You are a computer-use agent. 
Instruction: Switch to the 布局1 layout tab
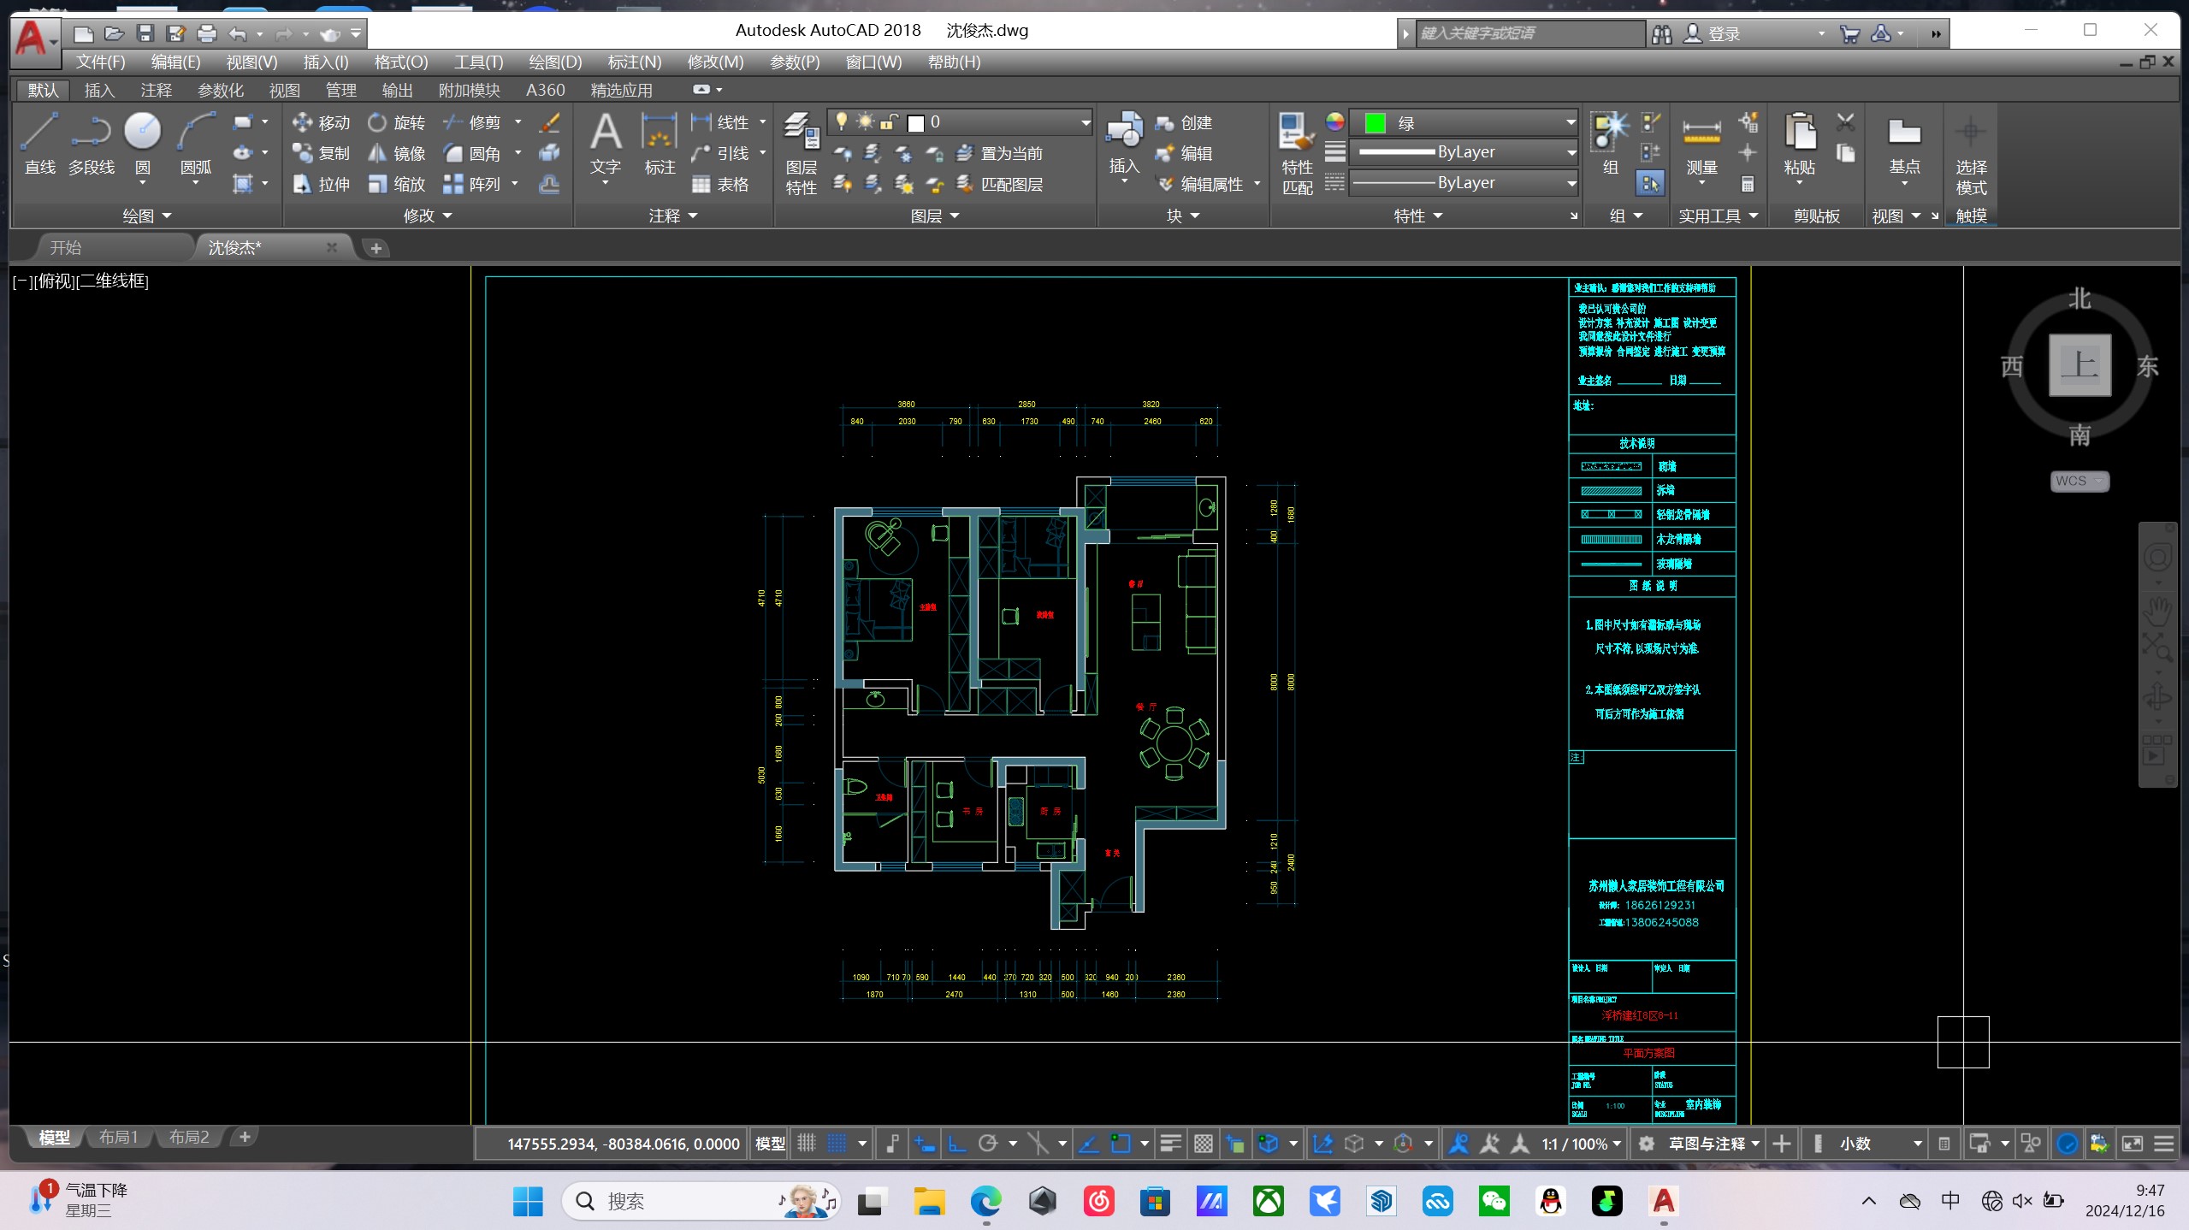pos(118,1137)
